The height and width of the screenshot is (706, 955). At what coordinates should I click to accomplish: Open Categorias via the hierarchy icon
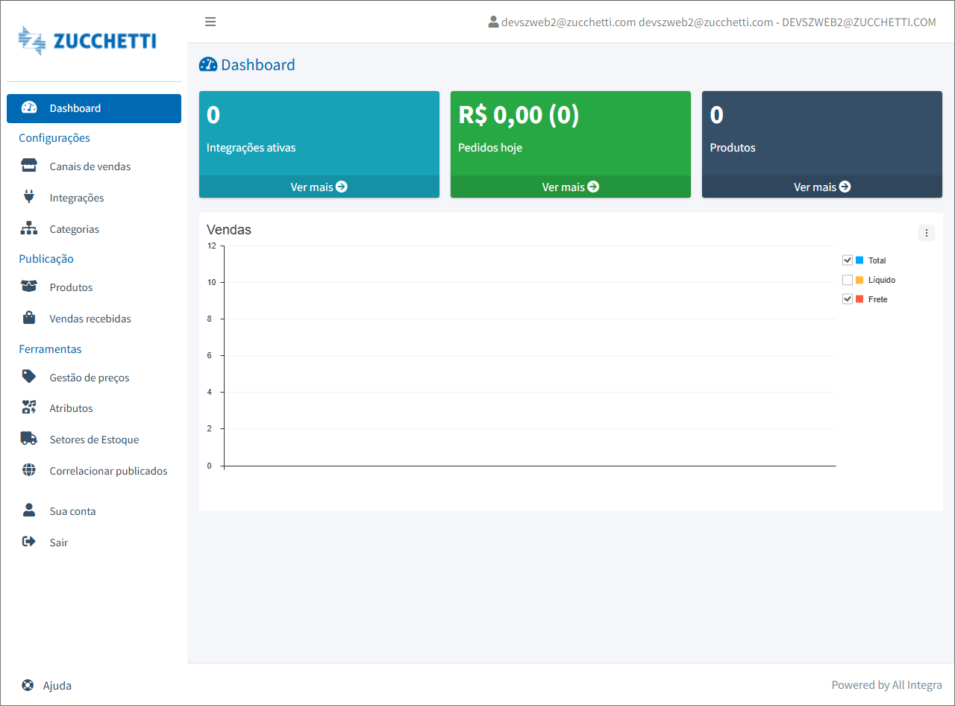[29, 229]
